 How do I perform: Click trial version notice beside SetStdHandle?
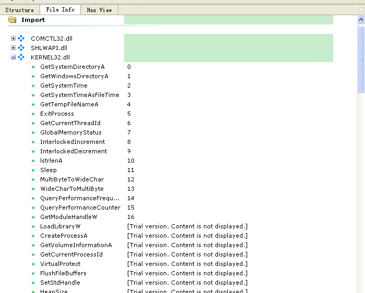pyautogui.click(x=187, y=283)
